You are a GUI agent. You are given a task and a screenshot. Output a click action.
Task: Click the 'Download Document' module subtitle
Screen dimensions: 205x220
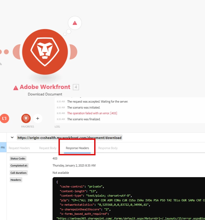[45, 94]
